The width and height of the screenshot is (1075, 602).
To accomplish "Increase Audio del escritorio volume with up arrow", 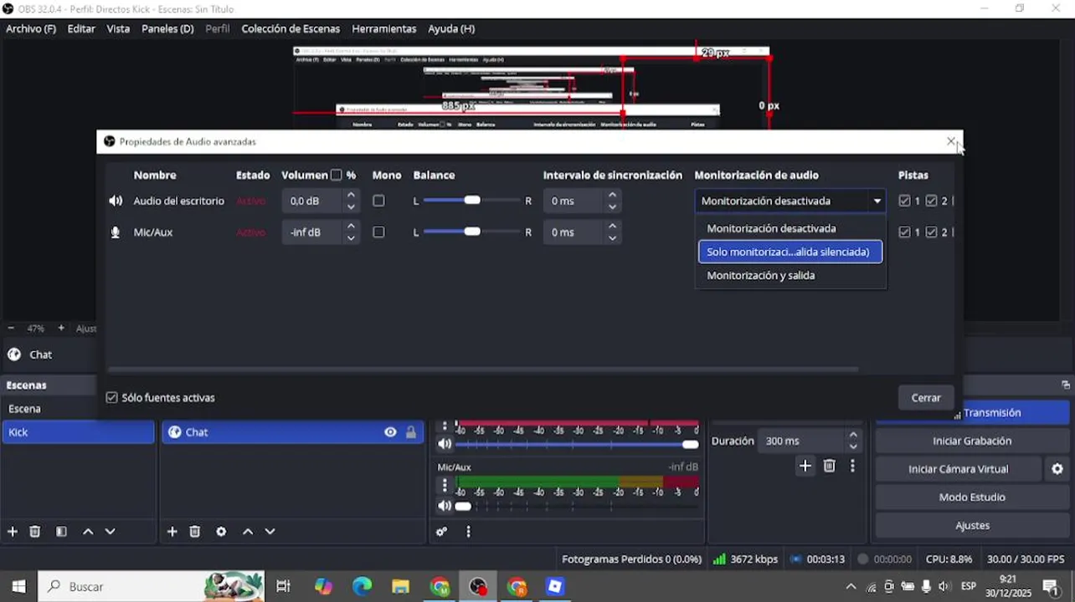I will click(351, 195).
